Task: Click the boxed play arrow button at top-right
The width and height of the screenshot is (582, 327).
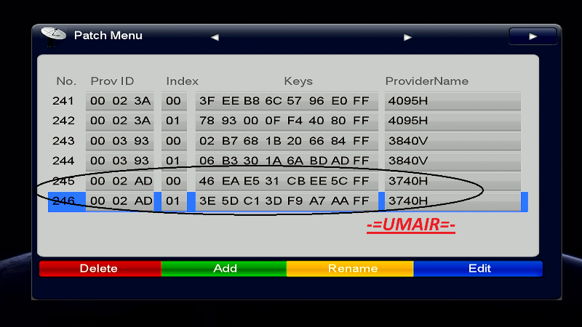Action: coord(533,36)
